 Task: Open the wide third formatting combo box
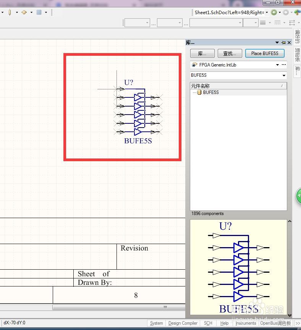click(216, 23)
